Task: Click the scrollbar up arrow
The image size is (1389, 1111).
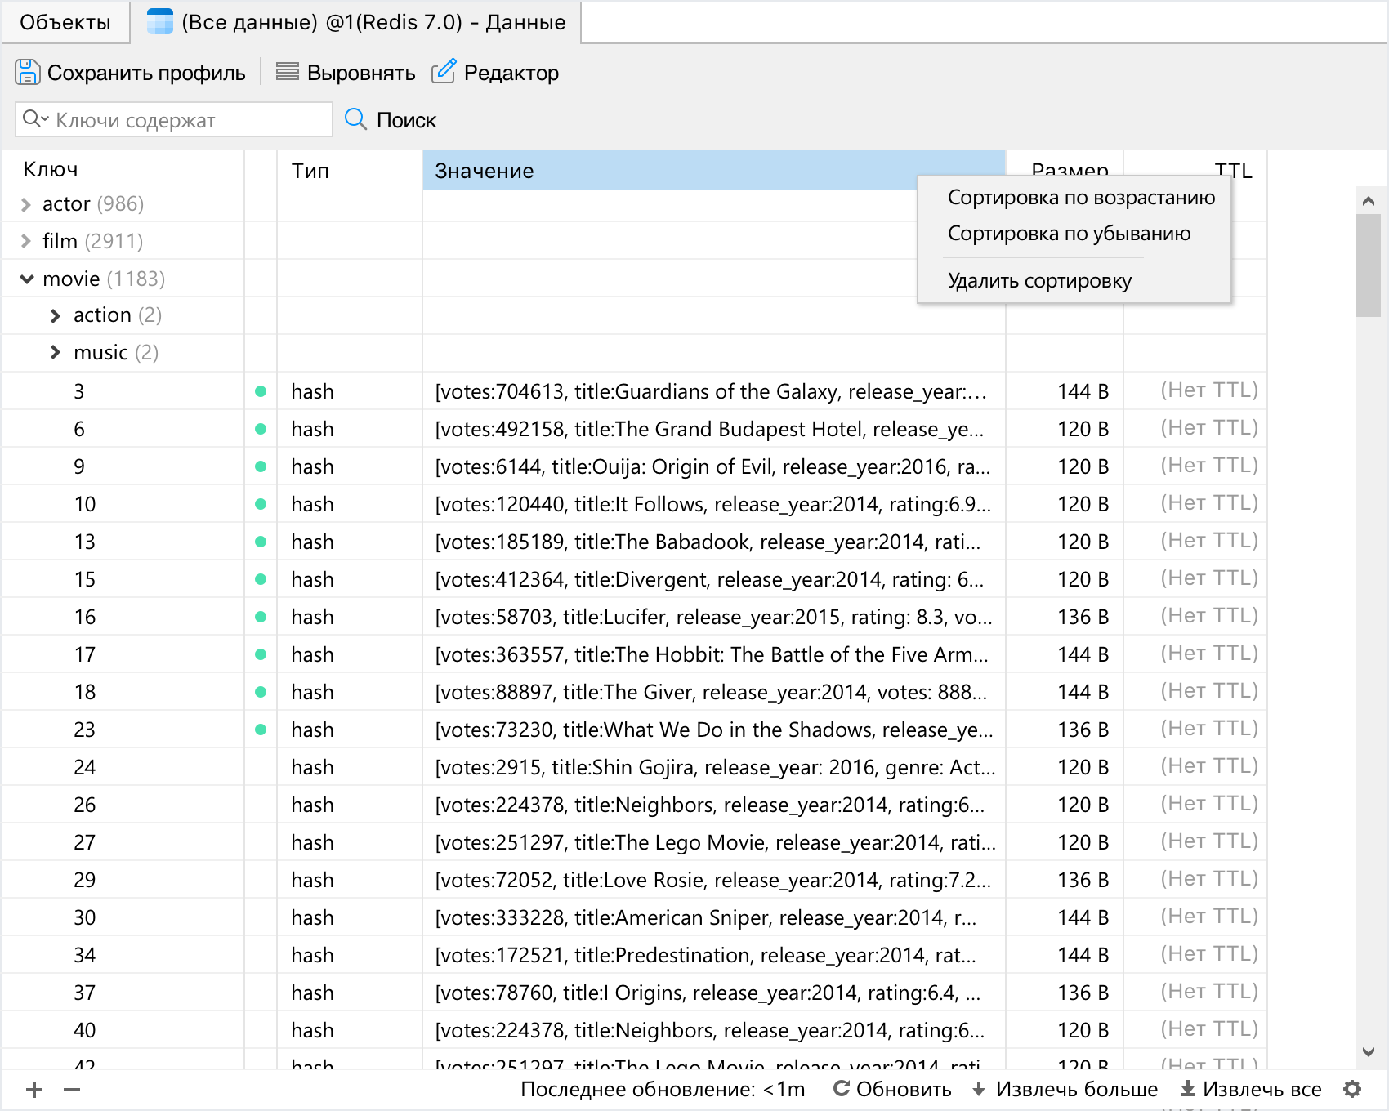Action: click(x=1369, y=200)
